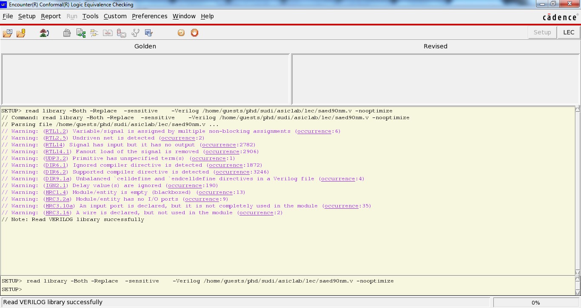Click the read library open-book folder icon
This screenshot has width=581, height=308.
(x=7, y=33)
